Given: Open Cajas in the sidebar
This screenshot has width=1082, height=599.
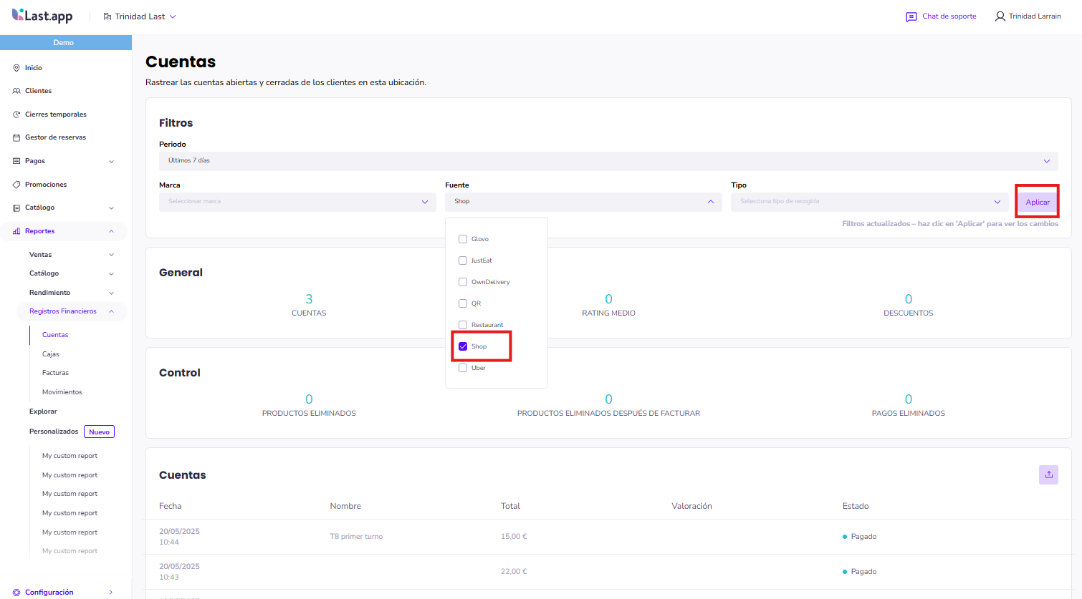Looking at the screenshot, I should [x=51, y=354].
